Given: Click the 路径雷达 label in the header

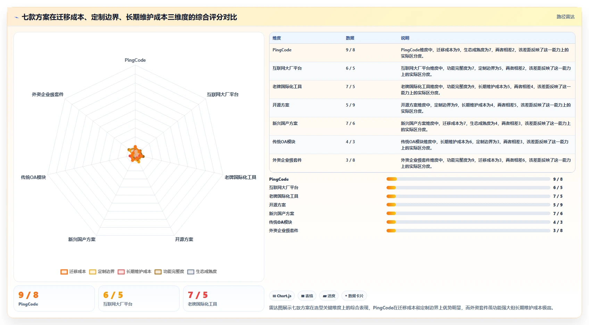Looking at the screenshot, I should 565,17.
